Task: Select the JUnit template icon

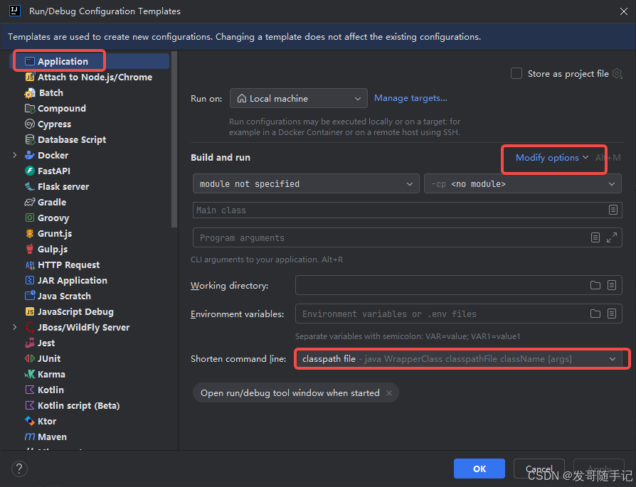Action: (30, 358)
